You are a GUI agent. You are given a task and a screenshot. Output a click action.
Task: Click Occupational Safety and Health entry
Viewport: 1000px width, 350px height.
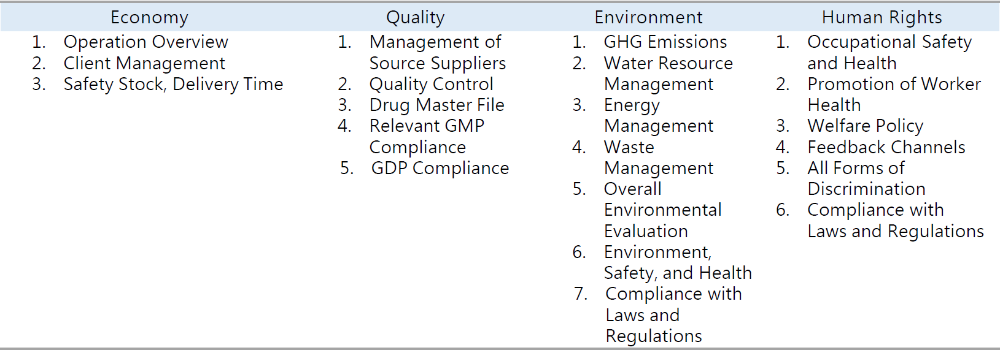tap(889, 52)
